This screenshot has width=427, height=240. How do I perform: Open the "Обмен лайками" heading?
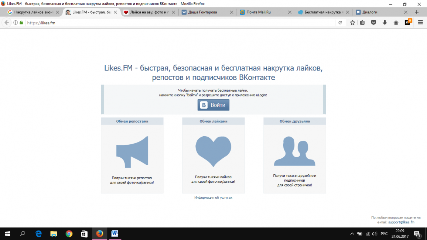213,121
